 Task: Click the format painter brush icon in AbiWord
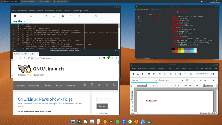coord(185,74)
